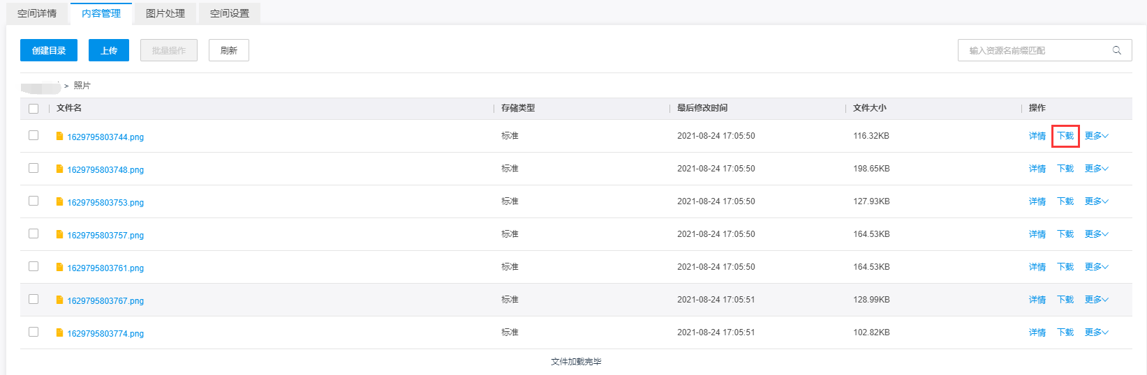This screenshot has height=375, width=1147.
Task: Expand 更多 menu for 1629795803744.png
Action: point(1096,136)
